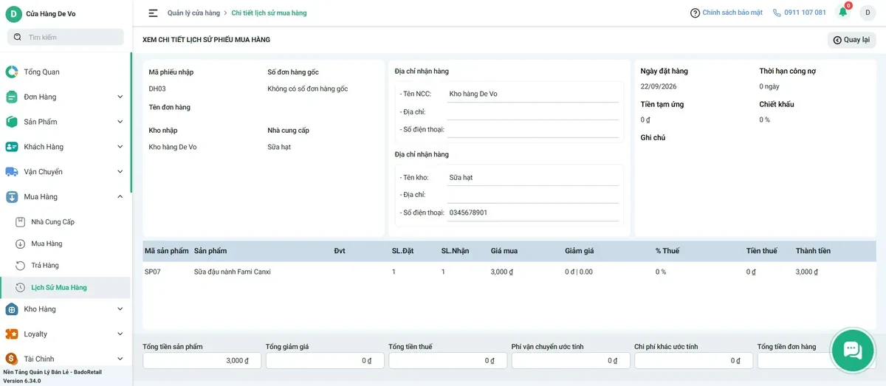Click the store avatar letter D logo
Viewport: 886px width, 386px height.
point(13,13)
